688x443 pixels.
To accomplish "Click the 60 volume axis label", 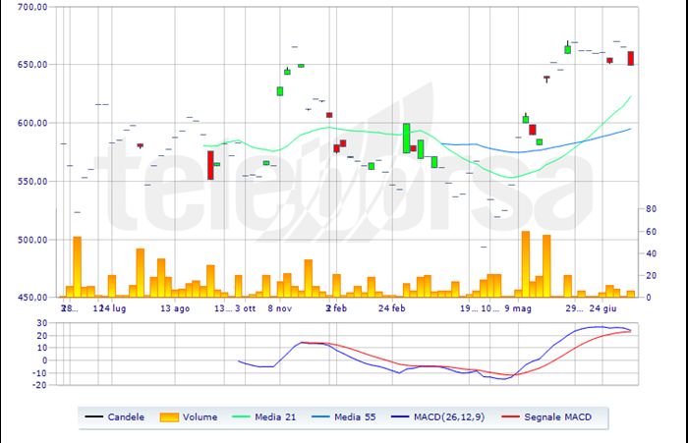I will (x=651, y=232).
